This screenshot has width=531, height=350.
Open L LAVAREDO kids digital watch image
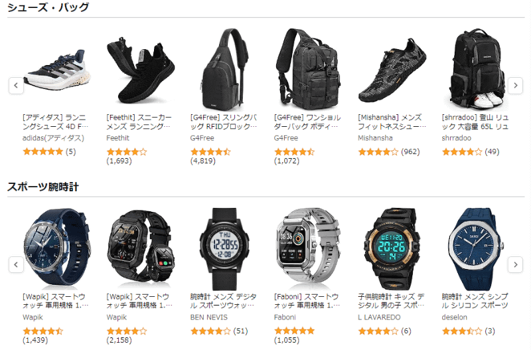392,248
